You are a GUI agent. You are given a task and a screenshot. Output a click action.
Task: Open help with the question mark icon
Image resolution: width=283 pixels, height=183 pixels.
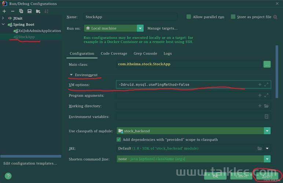[x=8, y=176]
